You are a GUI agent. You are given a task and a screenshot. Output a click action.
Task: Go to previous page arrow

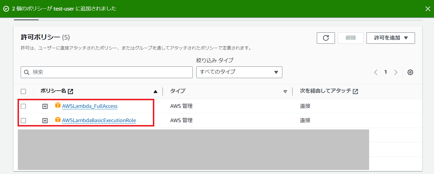376,72
